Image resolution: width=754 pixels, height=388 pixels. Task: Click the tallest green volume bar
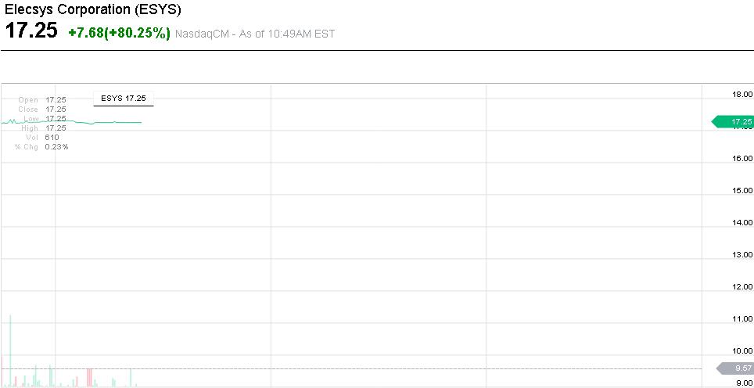pyautogui.click(x=10, y=352)
